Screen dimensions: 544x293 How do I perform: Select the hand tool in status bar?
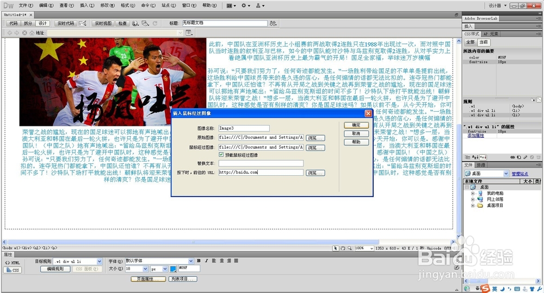tap(343, 248)
